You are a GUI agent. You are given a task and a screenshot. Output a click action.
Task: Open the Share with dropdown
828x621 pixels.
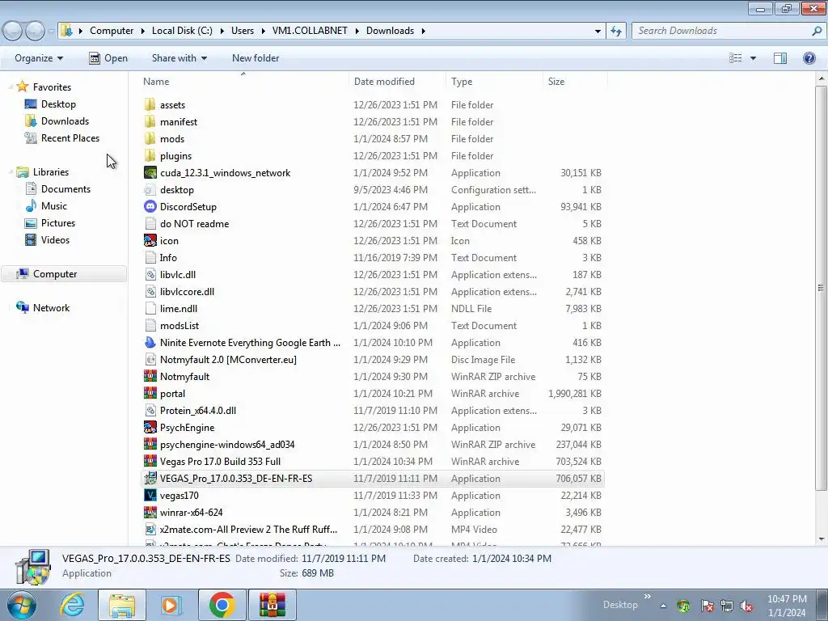click(x=179, y=58)
